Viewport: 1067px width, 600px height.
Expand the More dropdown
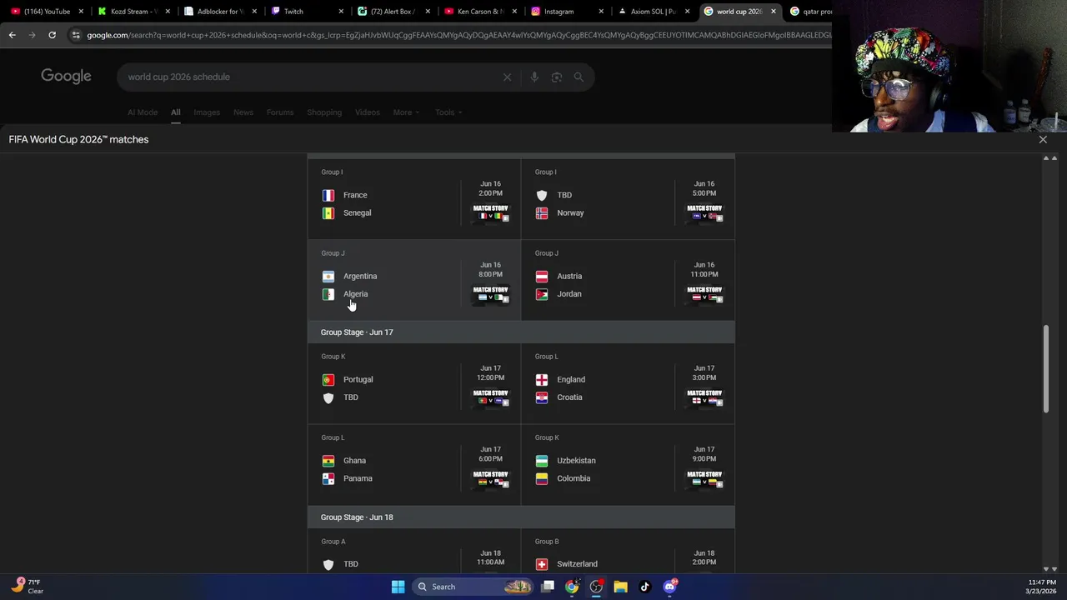tap(406, 112)
